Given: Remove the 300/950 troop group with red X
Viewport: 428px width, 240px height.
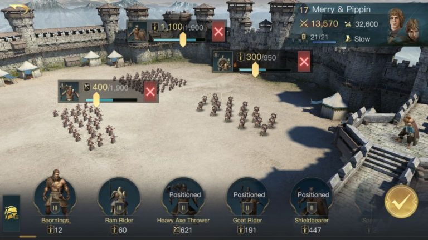Looking at the screenshot, I should [x=304, y=62].
